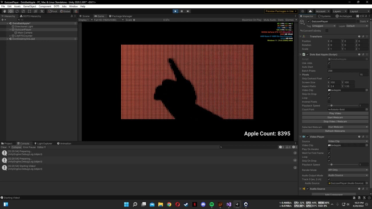Click the Batch Pixels input field

tap(348, 71)
